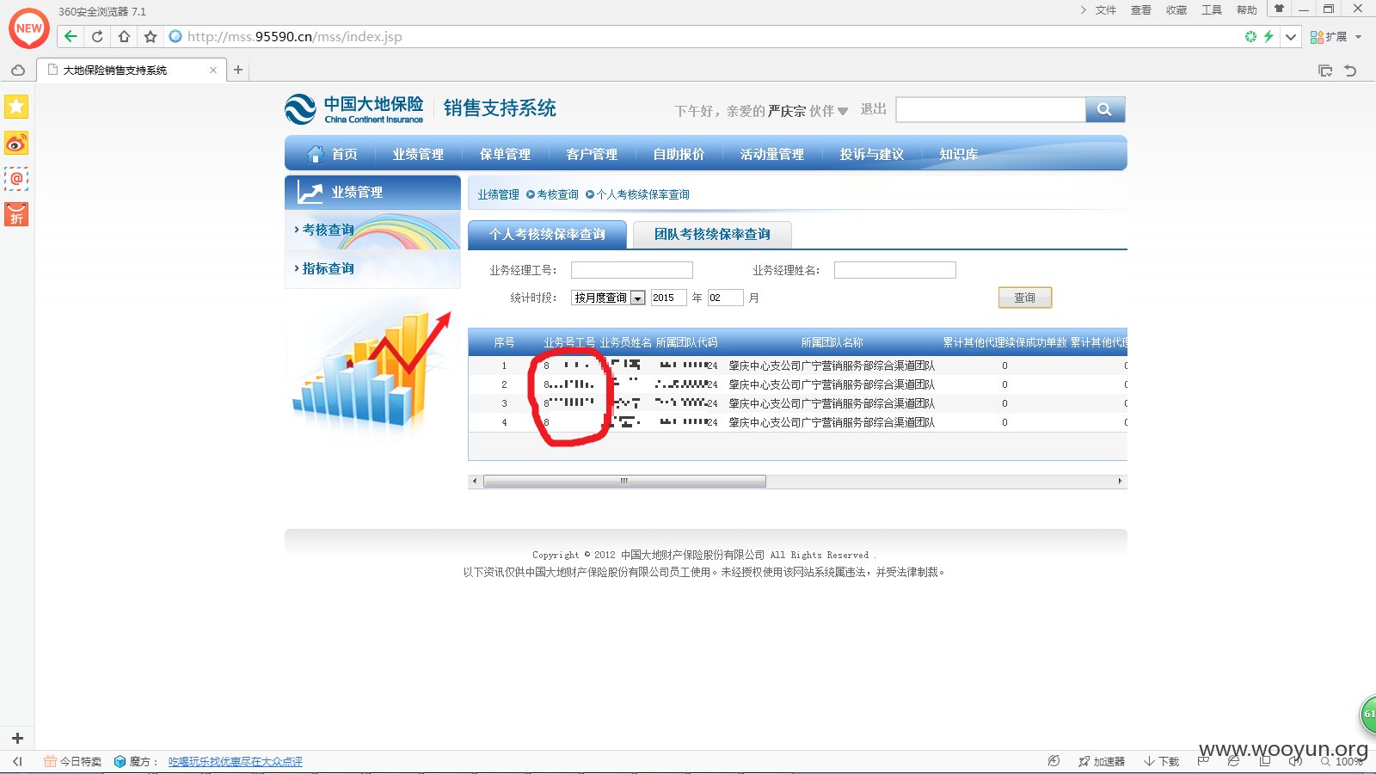Click the green lightning speed-mode icon
1376x774 pixels.
[1268, 36]
